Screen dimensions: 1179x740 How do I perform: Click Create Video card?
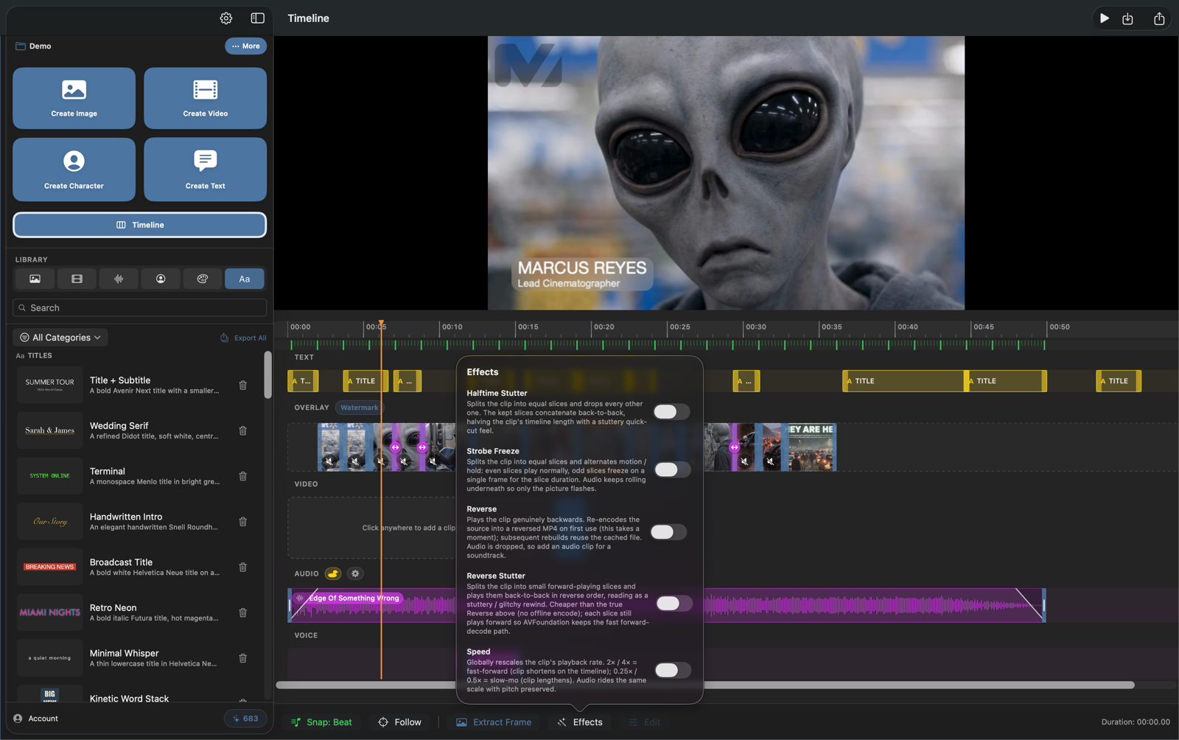[x=205, y=98]
